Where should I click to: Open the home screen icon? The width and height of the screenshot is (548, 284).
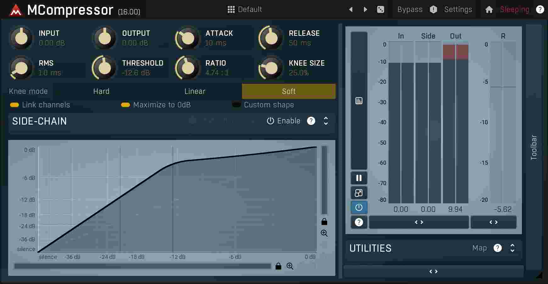[489, 9]
